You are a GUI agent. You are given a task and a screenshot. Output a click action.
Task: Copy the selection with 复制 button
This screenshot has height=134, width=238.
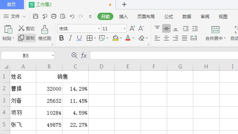pyautogui.click(x=27, y=38)
